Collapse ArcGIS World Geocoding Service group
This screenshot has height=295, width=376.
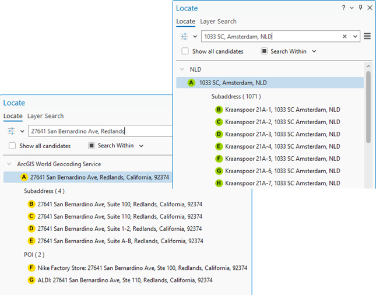9,164
